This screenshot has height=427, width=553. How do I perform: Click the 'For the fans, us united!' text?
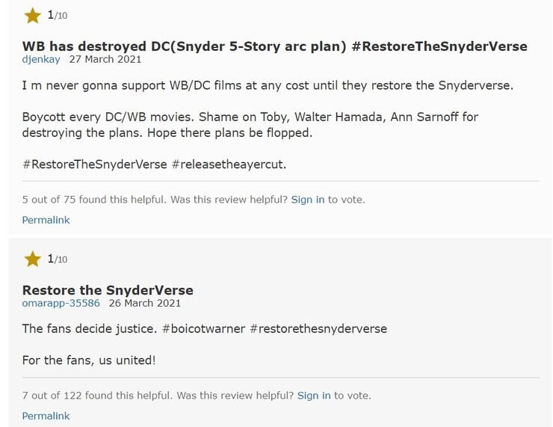click(89, 360)
